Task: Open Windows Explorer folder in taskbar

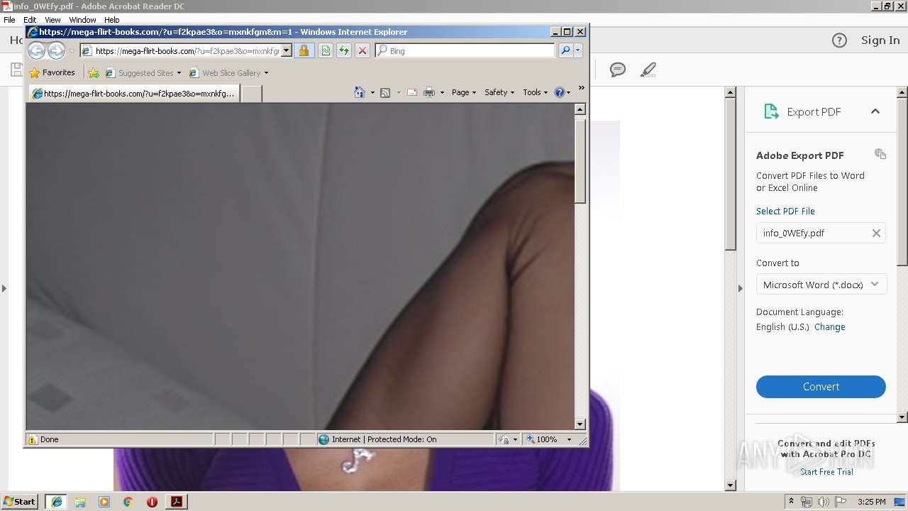Action: click(x=80, y=502)
